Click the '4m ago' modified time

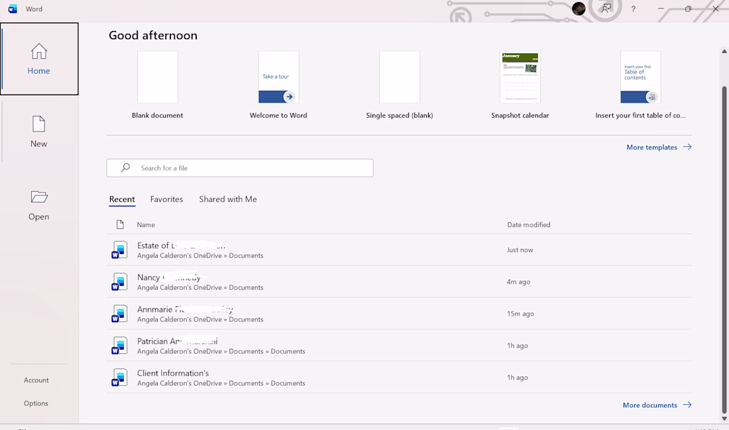point(518,282)
